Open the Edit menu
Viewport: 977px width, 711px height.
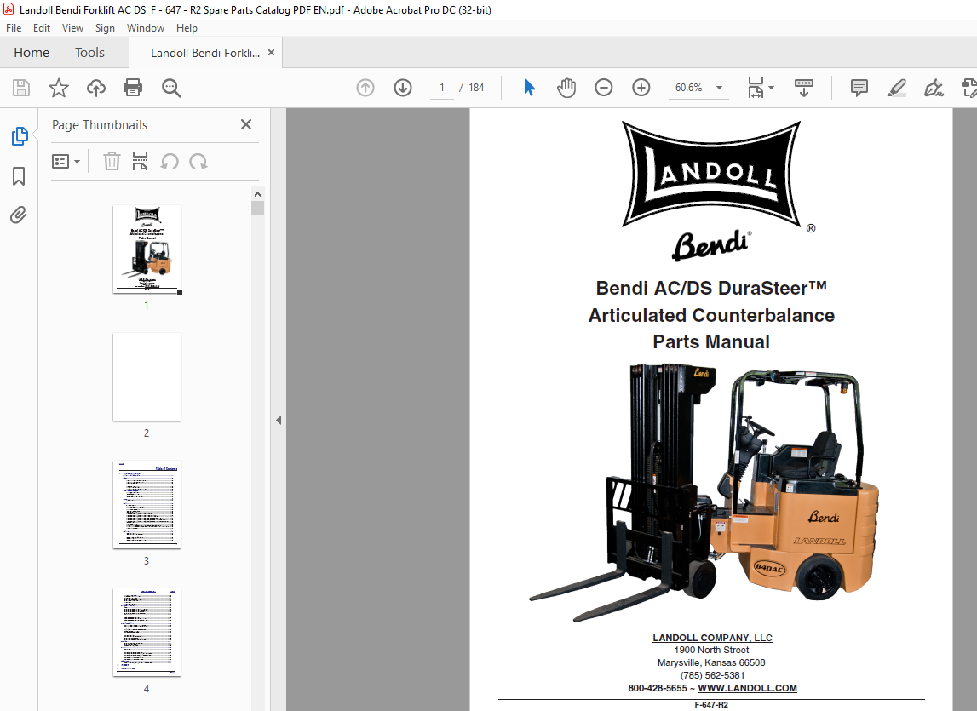(x=42, y=28)
